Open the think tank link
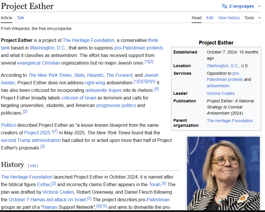The image size is (265, 212). coord(153,40)
